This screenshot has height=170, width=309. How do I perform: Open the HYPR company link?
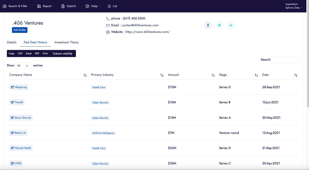[x=16, y=163]
